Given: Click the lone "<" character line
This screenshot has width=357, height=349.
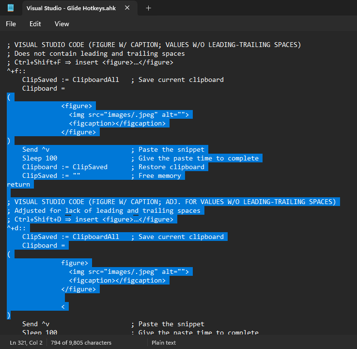Looking at the screenshot, I should pyautogui.click(x=63, y=307).
